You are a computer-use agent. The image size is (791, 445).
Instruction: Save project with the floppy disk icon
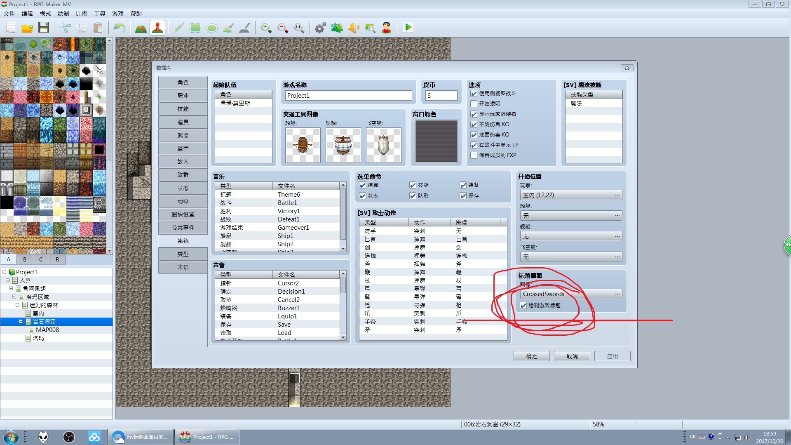[44, 28]
